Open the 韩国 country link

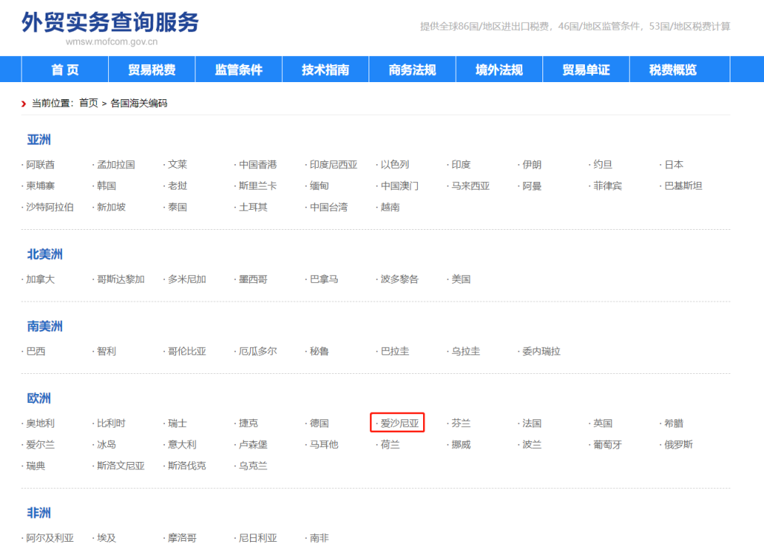click(x=106, y=186)
